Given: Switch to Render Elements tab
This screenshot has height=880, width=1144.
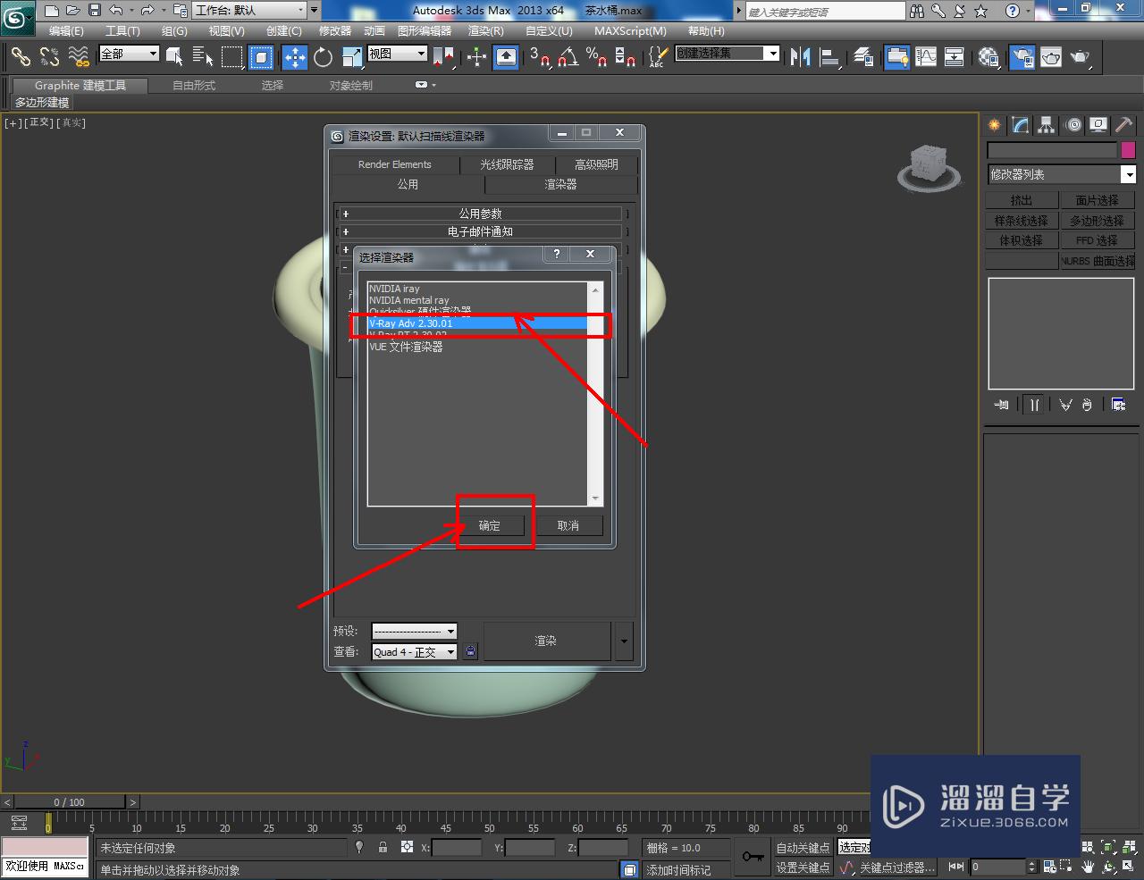Looking at the screenshot, I should (394, 164).
